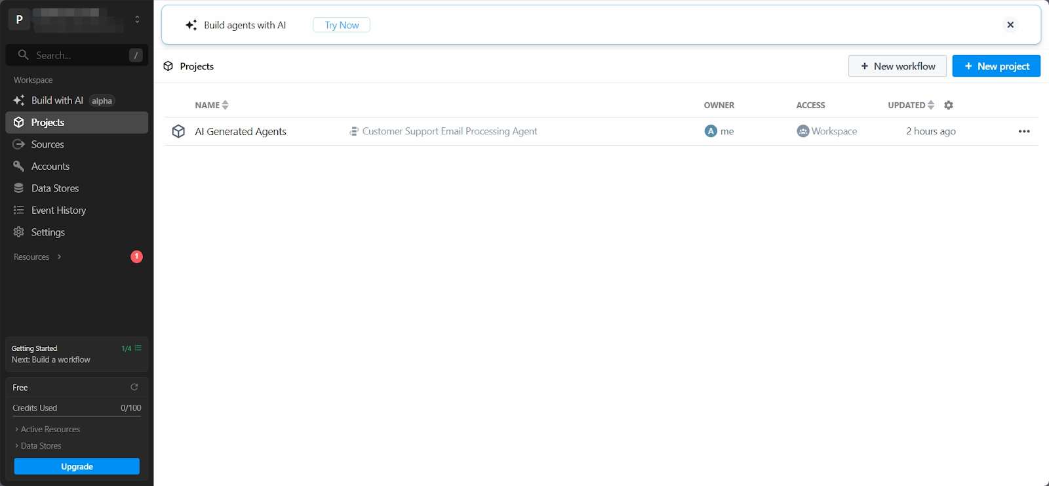Screen dimensions: 1049x486
Task: Click the table column settings gear icon
Action: tap(948, 105)
